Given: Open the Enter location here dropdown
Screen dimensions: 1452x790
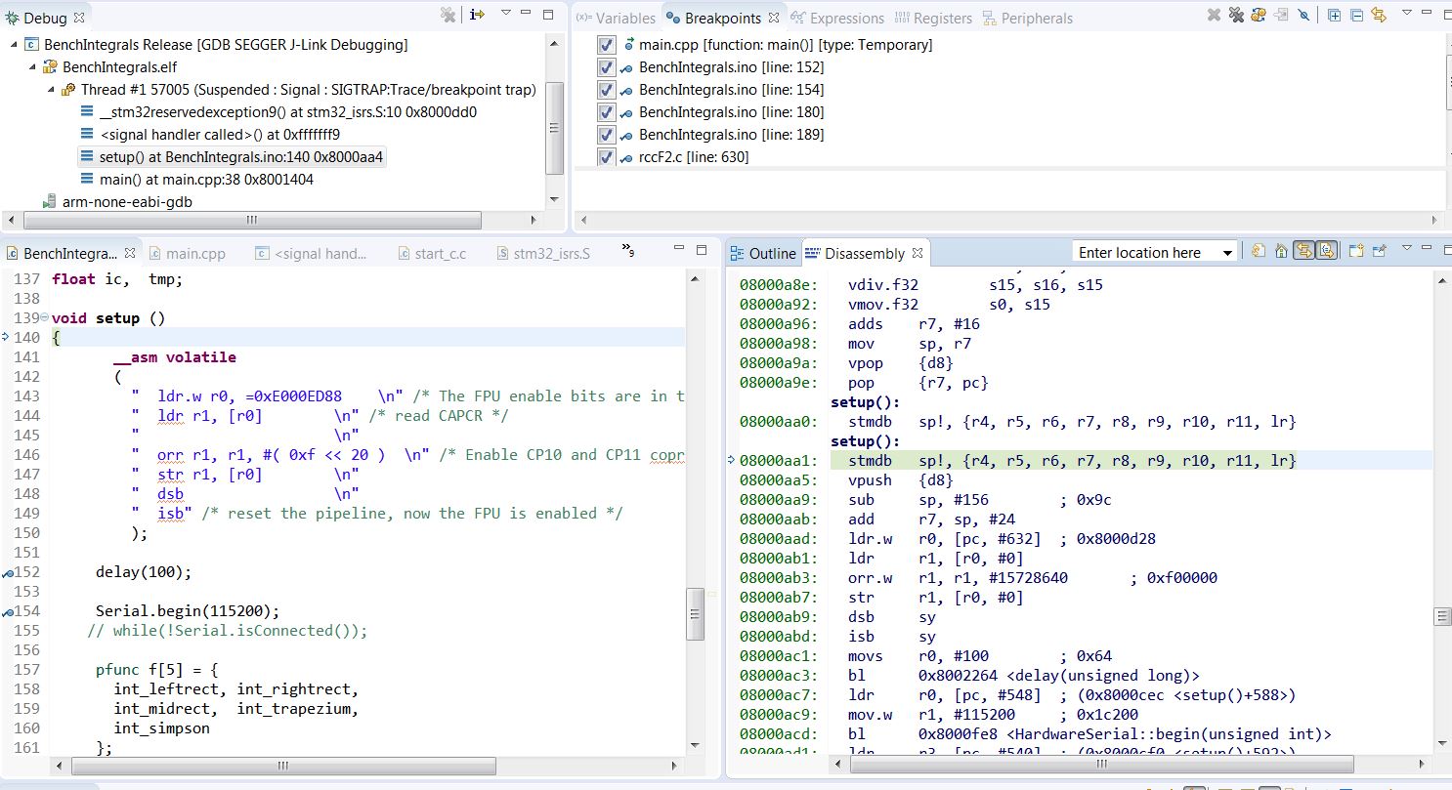Looking at the screenshot, I should tap(1227, 253).
